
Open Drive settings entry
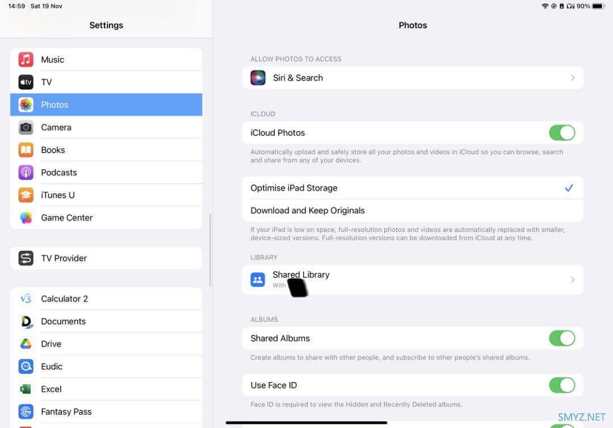106,344
